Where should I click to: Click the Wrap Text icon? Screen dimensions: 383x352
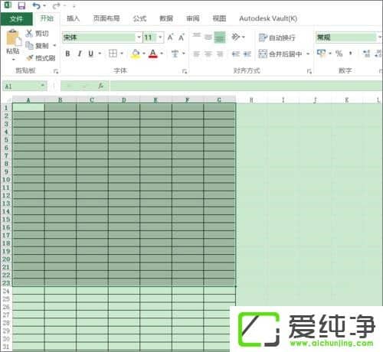point(263,37)
